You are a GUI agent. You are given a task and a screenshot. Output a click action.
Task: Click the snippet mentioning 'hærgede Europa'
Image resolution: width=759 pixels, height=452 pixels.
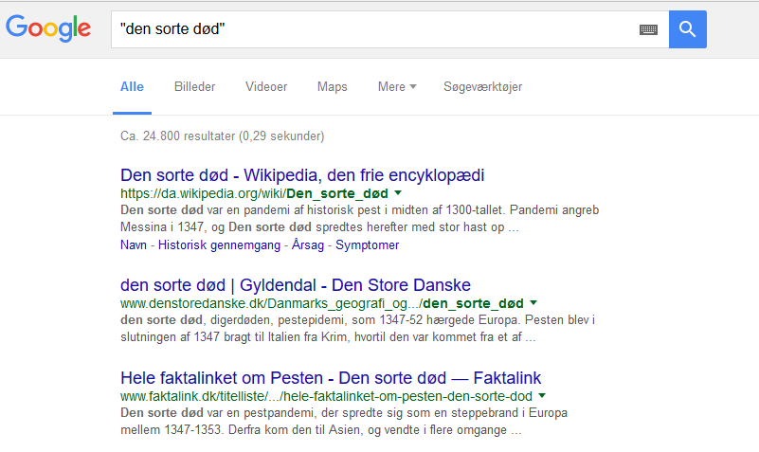[x=358, y=328]
